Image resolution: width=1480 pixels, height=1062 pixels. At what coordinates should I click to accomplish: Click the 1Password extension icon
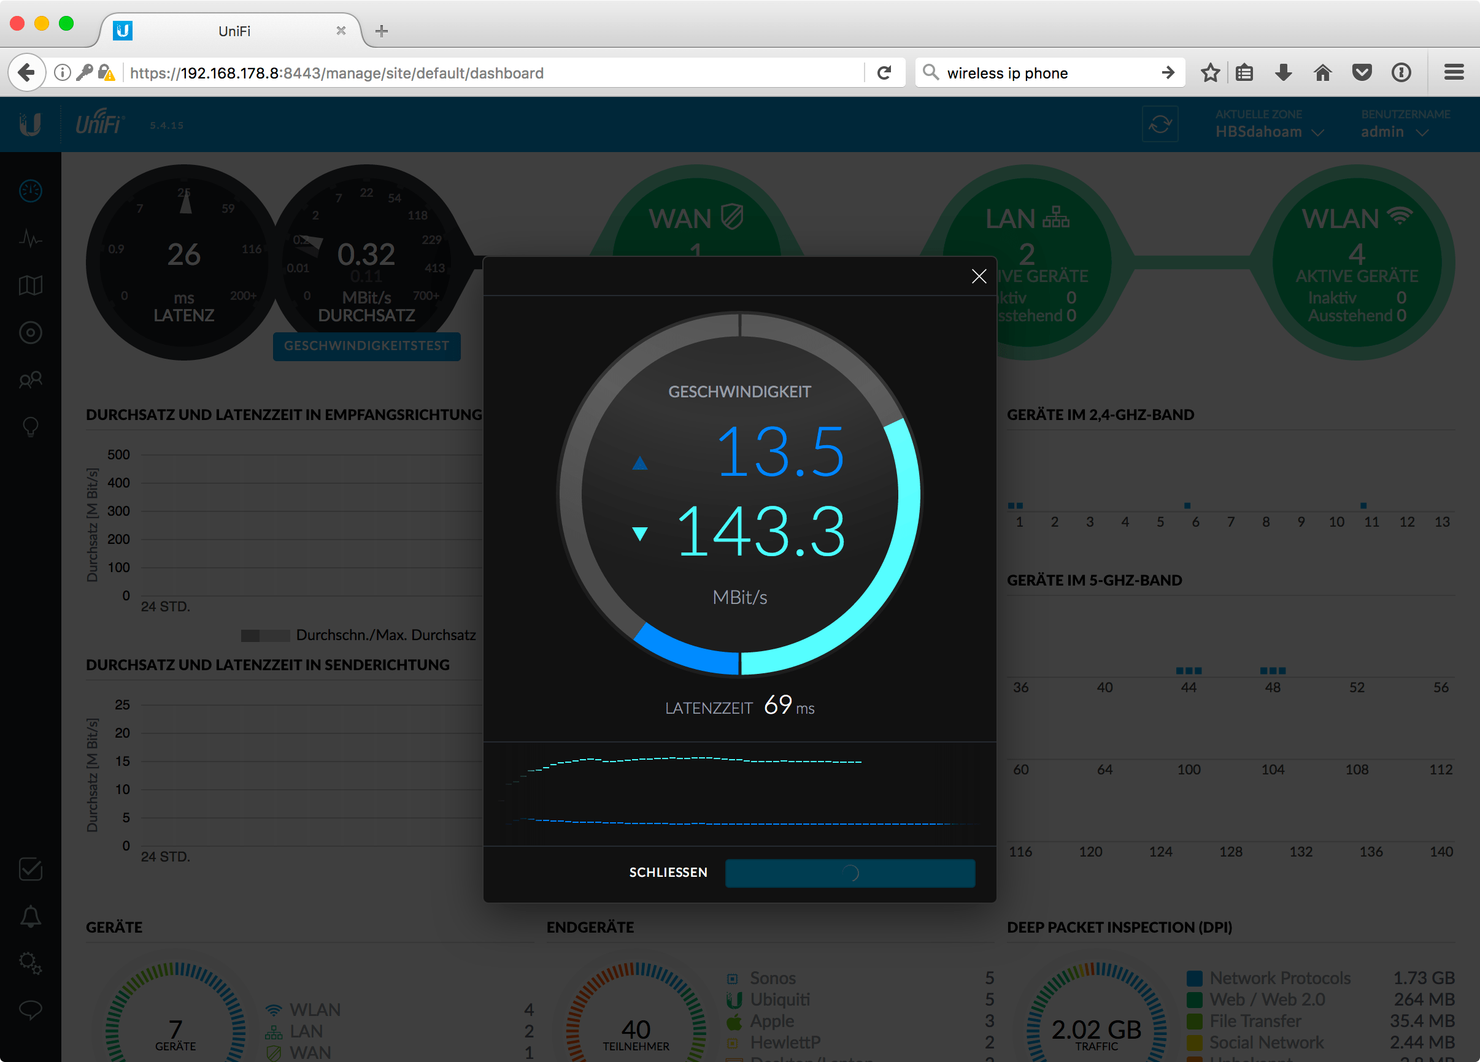coord(1401,72)
